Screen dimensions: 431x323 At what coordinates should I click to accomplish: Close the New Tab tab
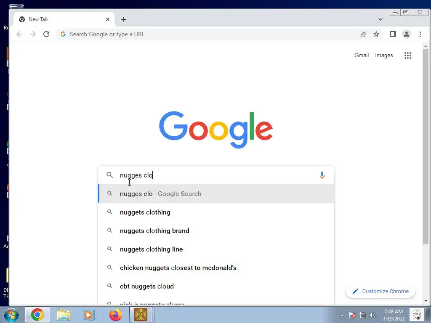[x=108, y=19]
